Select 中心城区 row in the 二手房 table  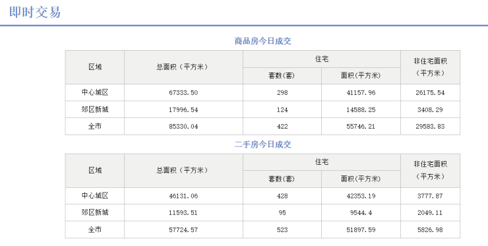pos(262,196)
